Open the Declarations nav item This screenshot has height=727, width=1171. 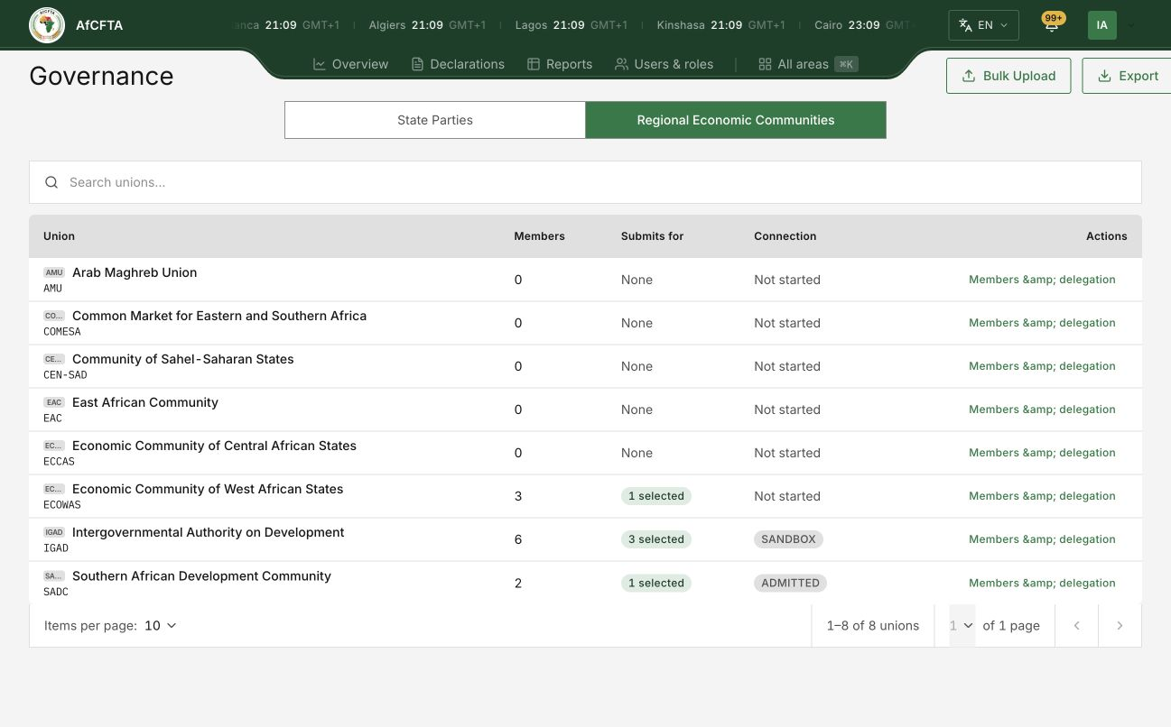coord(458,64)
